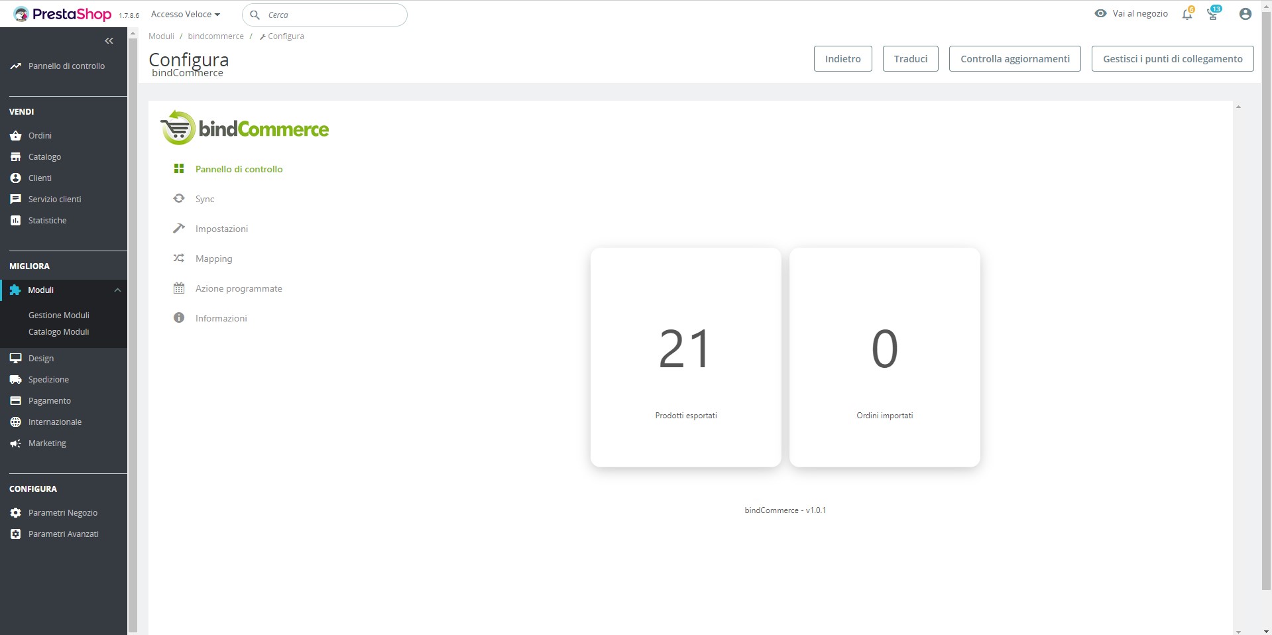Click the notifications bell icon
This screenshot has height=635, width=1272.
tap(1186, 15)
